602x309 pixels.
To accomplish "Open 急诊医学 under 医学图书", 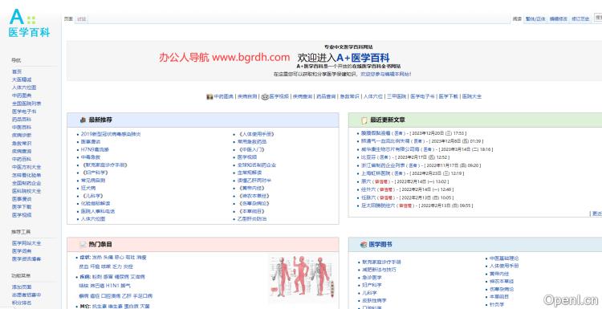I will pyautogui.click(x=372, y=278).
